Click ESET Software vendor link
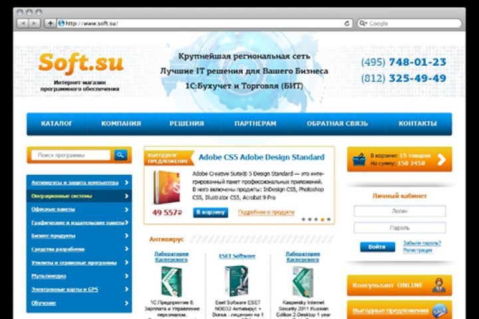The height and width of the screenshot is (319, 479). pyautogui.click(x=237, y=256)
